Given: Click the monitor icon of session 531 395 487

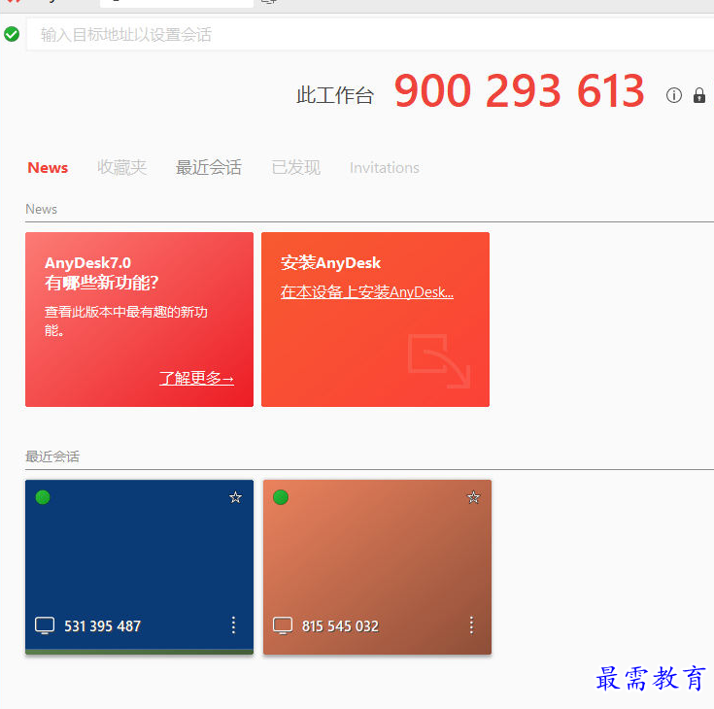Looking at the screenshot, I should pyautogui.click(x=45, y=625).
